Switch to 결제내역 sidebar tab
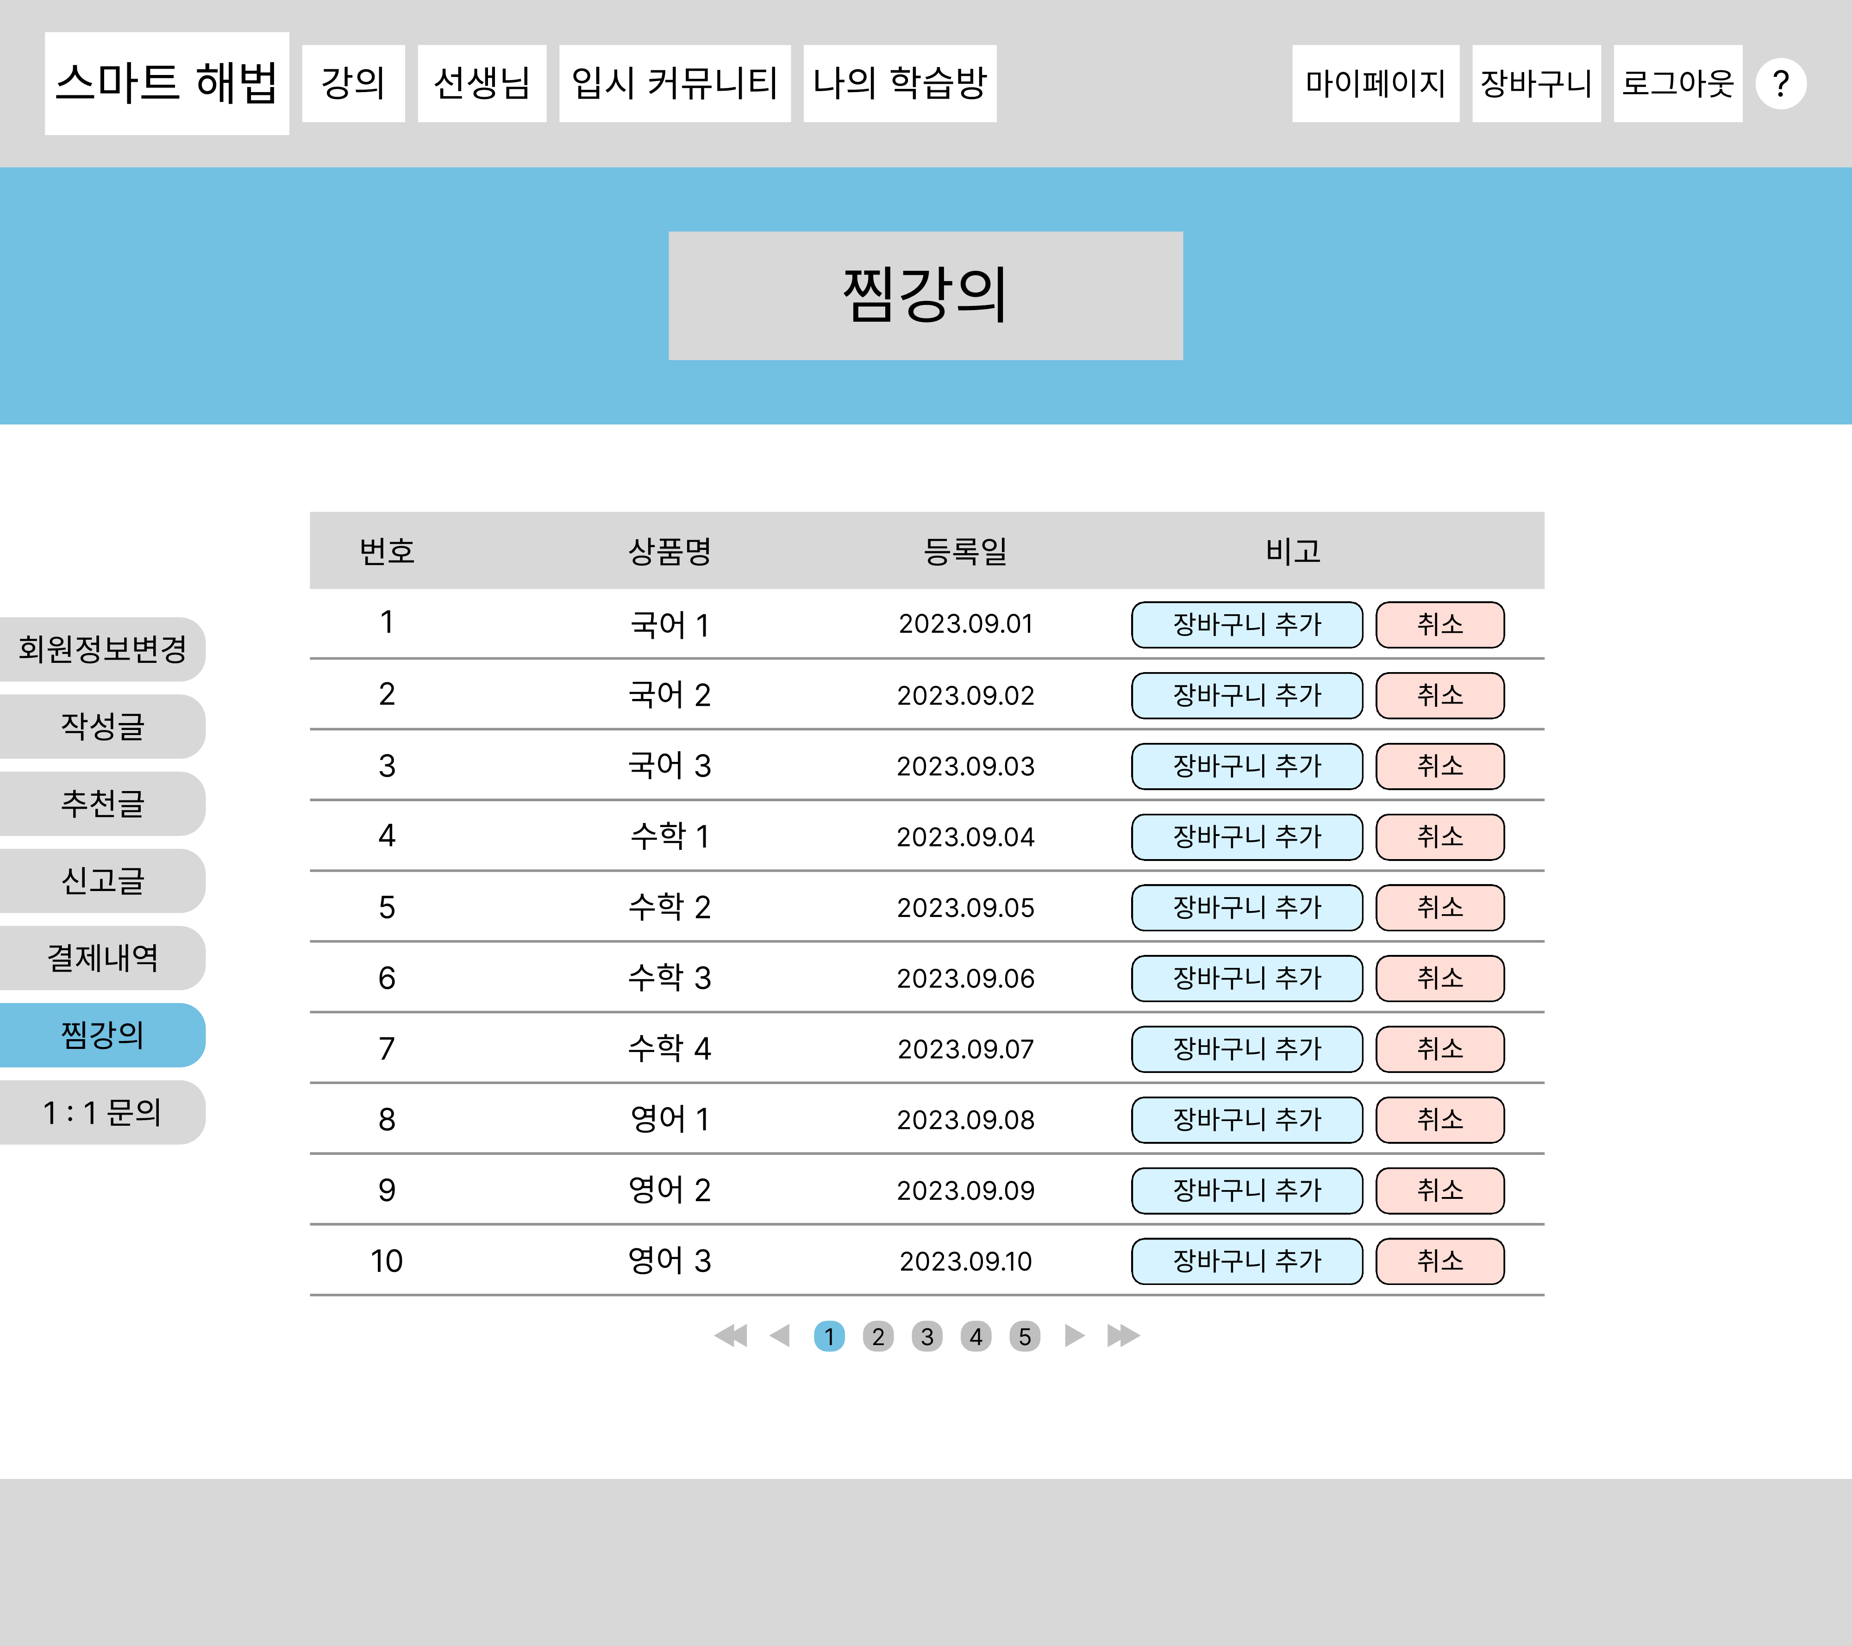 101,958
